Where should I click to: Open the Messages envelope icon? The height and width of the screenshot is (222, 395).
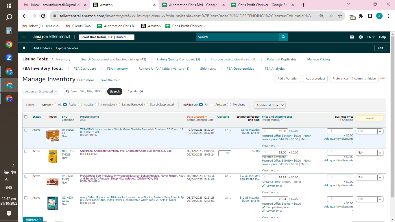352,37
